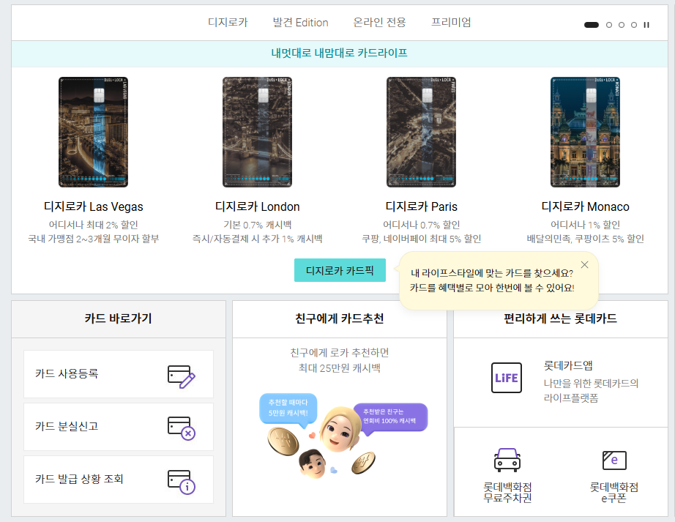The height and width of the screenshot is (522, 675).
Task: Close the lifestyle card tooltip
Action: pyautogui.click(x=584, y=264)
